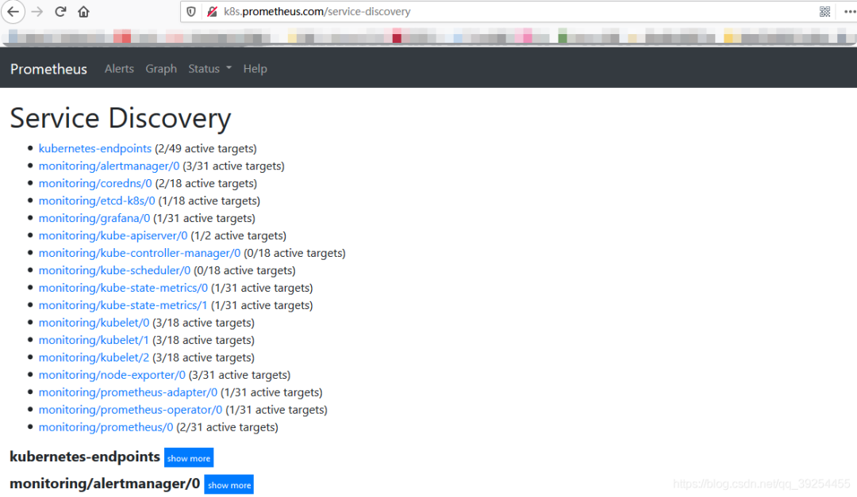
Task: Open monitoring/prometheus-operator/0 link
Action: [131, 410]
